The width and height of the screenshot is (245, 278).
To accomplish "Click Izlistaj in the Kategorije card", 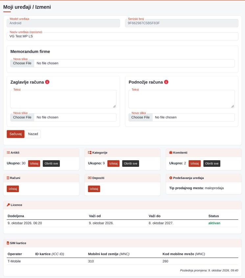I will tap(113, 164).
